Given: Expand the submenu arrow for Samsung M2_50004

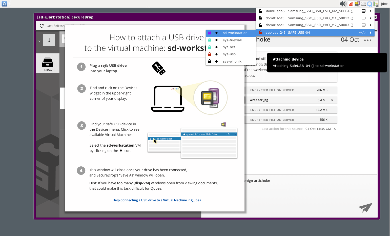Looking at the screenshot, I should pyautogui.click(x=371, y=11).
